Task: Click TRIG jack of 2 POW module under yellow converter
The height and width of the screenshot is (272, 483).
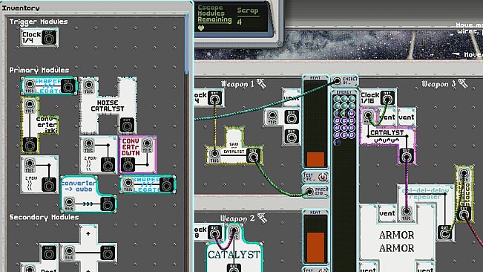Action: [30, 163]
